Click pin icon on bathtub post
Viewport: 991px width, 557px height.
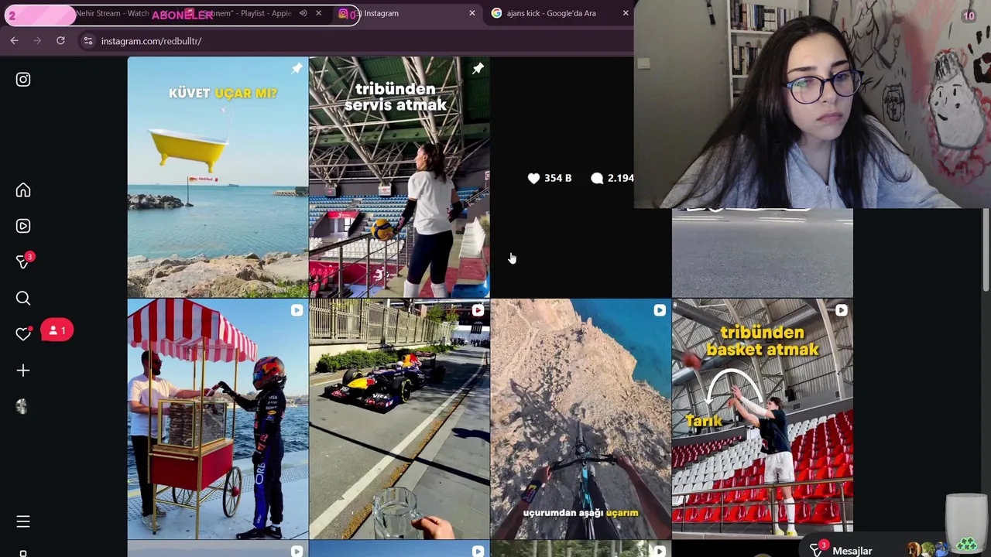coord(297,69)
